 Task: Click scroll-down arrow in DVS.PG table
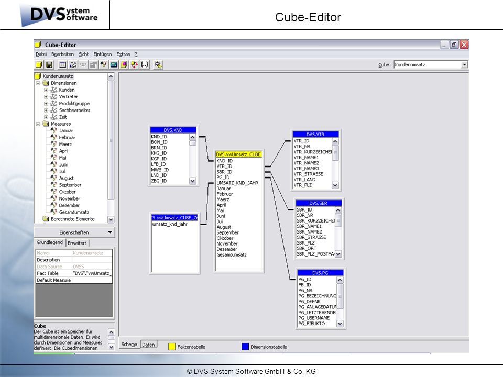[340, 324]
